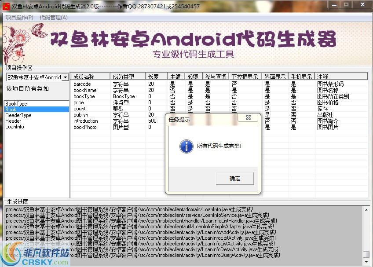
Task: Click the 界面显示 column header
Action: point(275,77)
